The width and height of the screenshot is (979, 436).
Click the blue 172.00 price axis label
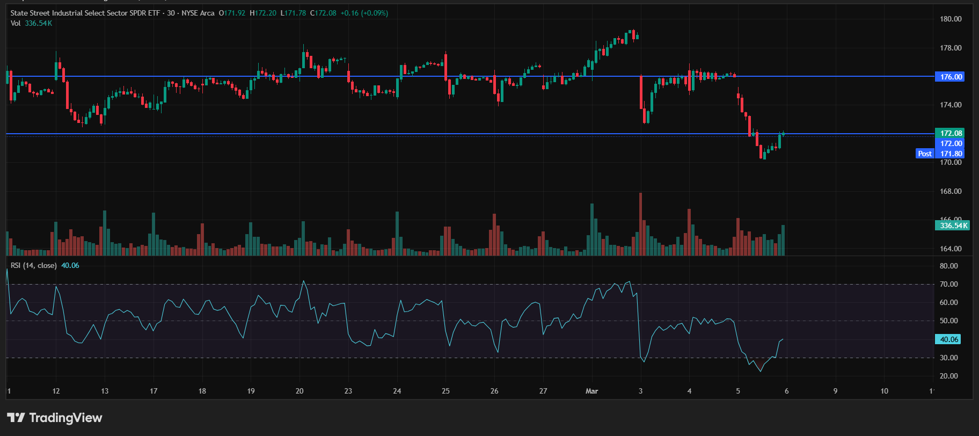[x=951, y=143]
